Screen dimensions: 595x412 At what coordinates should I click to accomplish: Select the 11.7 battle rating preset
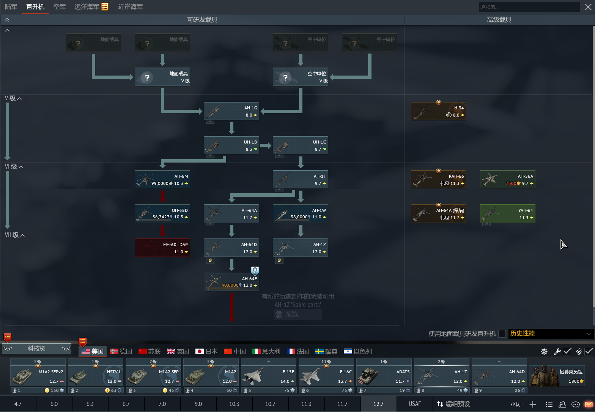[342, 404]
